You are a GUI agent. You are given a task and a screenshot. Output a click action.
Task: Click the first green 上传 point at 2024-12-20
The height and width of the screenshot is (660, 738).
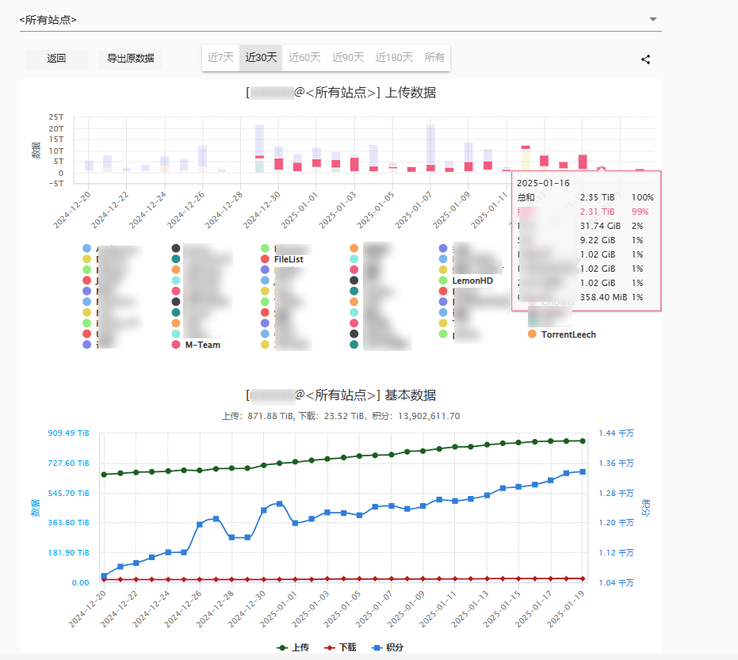104,475
